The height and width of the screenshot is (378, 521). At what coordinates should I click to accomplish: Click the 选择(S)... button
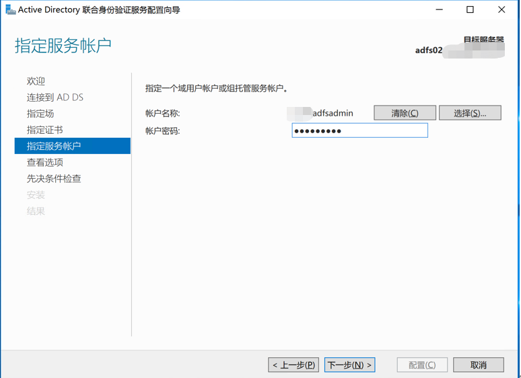pyautogui.click(x=470, y=113)
